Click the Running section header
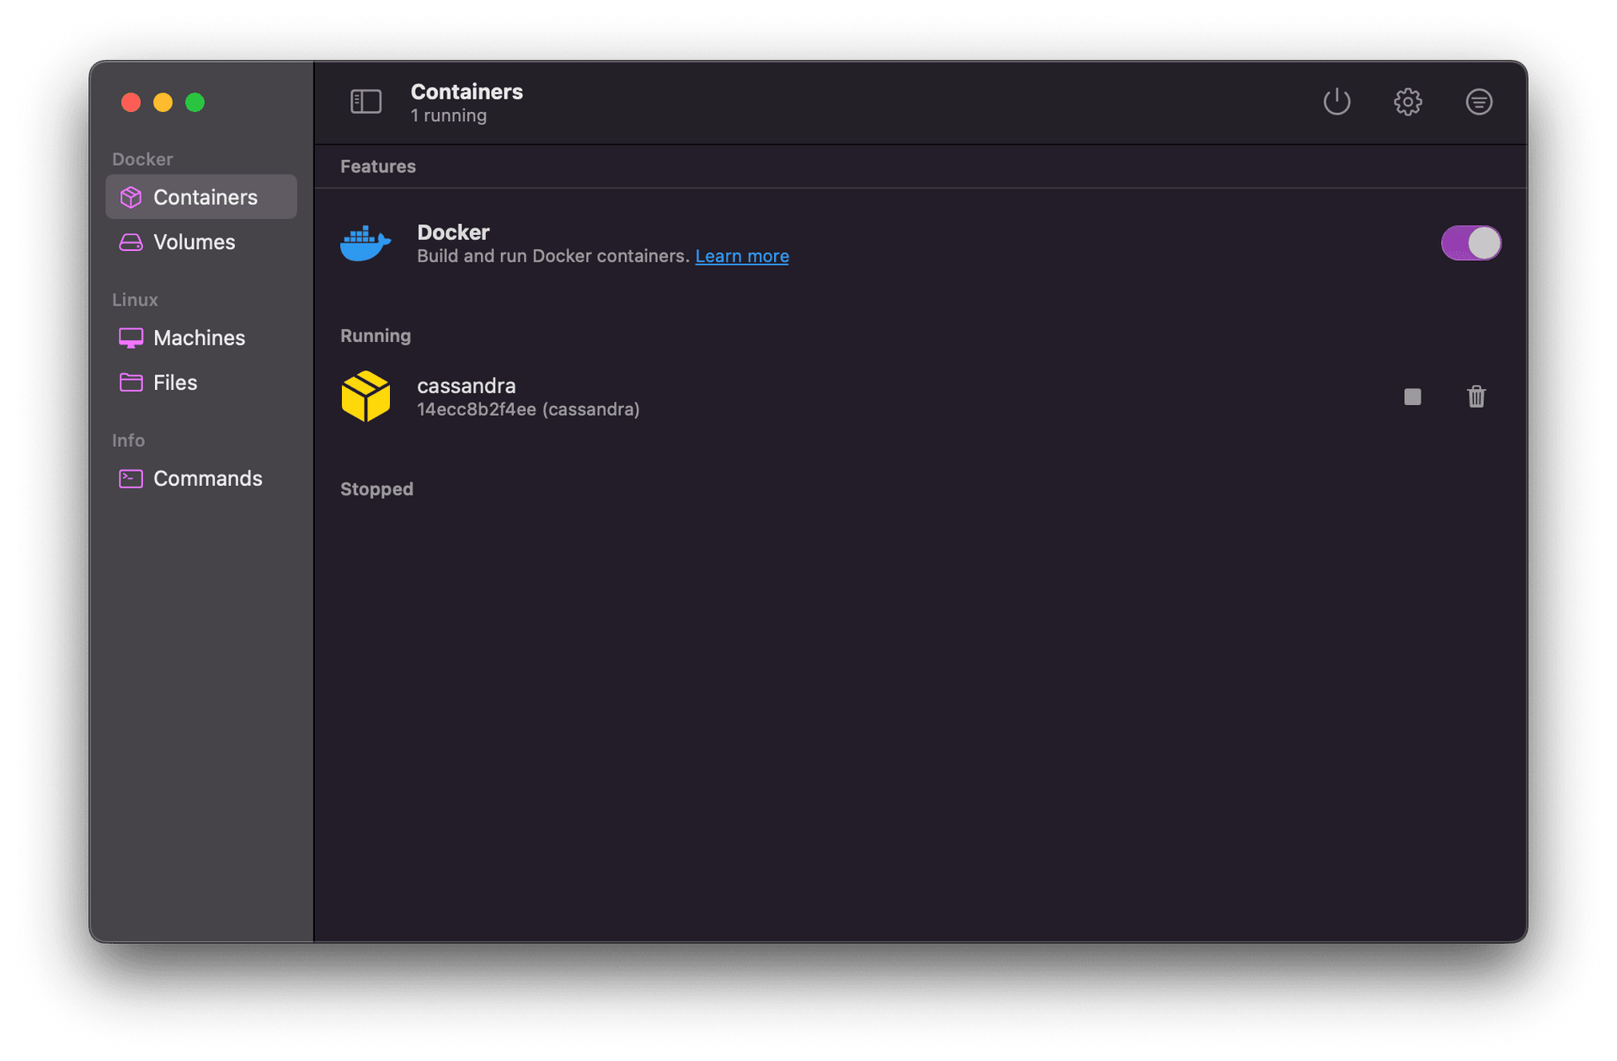1617x1061 pixels. coord(376,336)
